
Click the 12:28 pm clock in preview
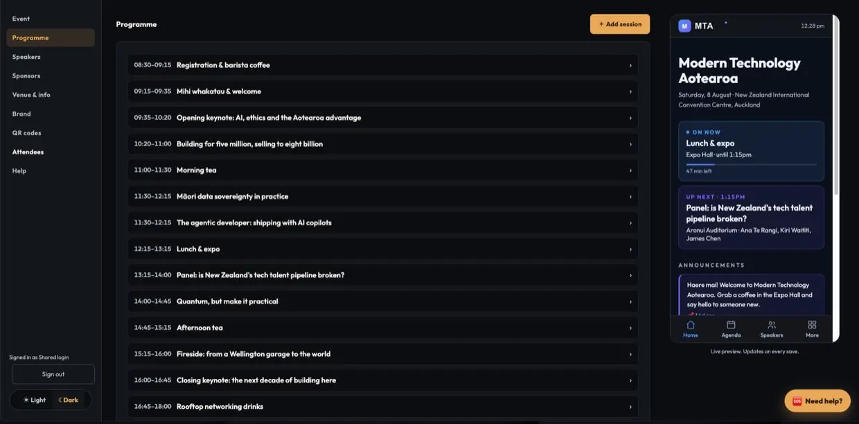pos(813,26)
